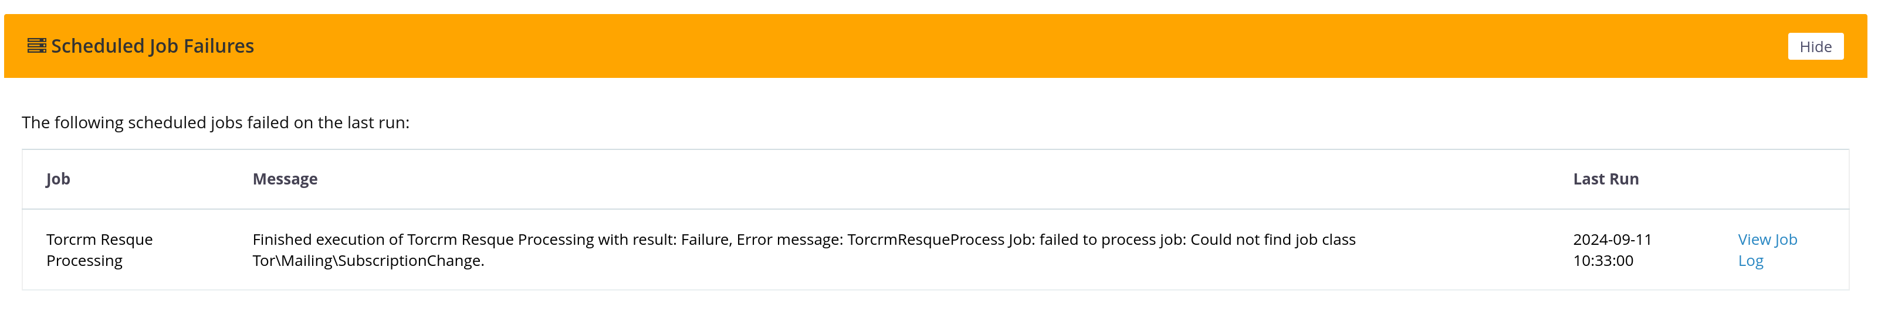This screenshot has height=311, width=1878.
Task: Click the word 'Failure' in the message
Action: (705, 240)
